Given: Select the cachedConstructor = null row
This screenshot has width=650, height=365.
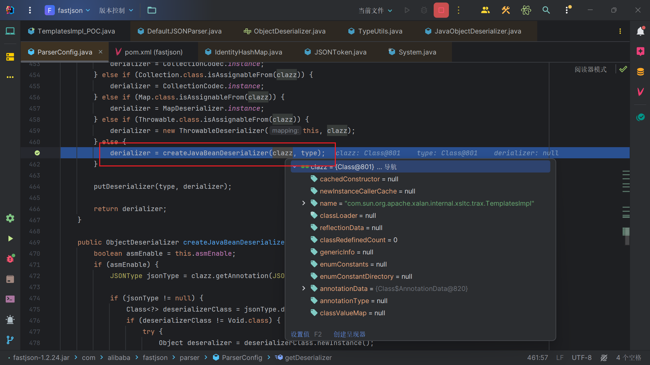Looking at the screenshot, I should 420,179.
